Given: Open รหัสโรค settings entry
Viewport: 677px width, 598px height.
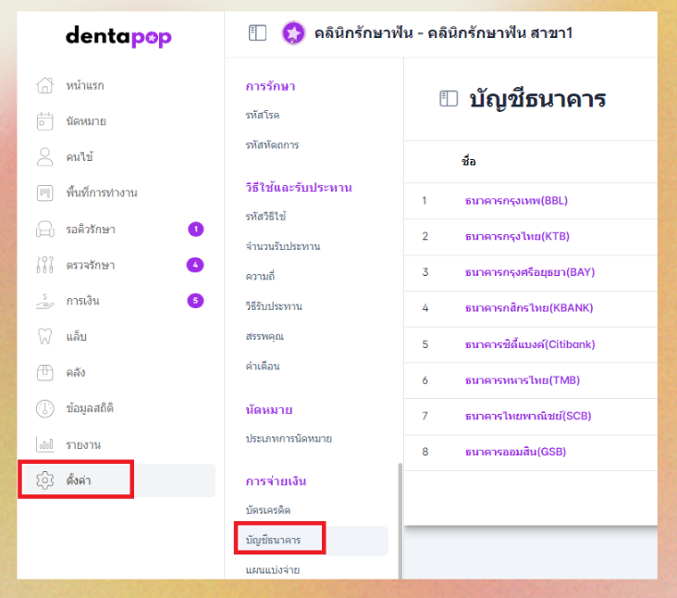Looking at the screenshot, I should click(x=263, y=115).
